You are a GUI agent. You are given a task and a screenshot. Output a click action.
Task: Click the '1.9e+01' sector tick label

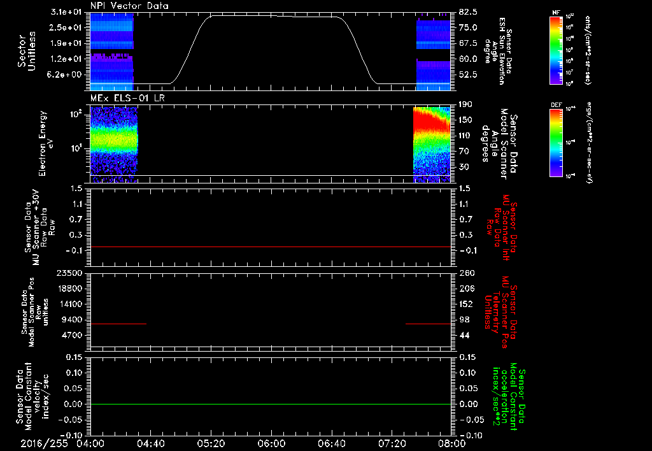point(66,43)
